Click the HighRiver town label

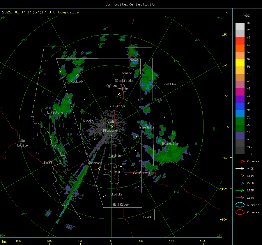click(x=121, y=205)
